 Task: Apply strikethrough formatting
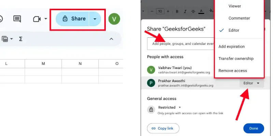pos(193,11)
